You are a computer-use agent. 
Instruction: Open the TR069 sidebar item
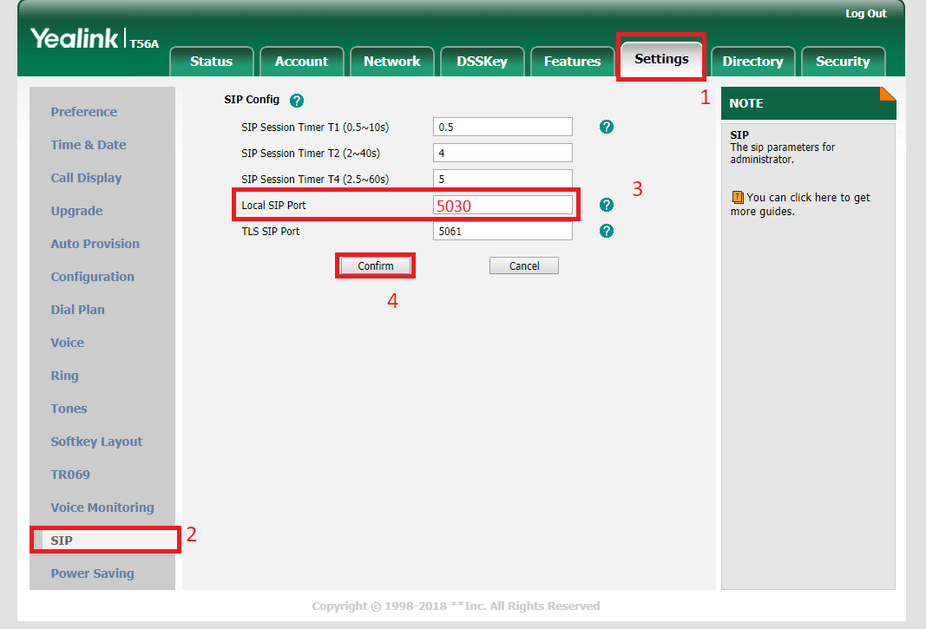(70, 475)
